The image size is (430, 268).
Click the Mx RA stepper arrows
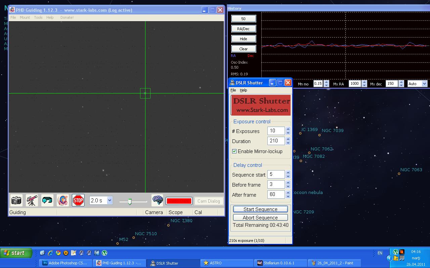tap(364, 84)
